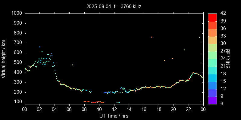Select the blue 12–15 dB colorbar segment
Viewport: 241px width, 120px height.
(x=212, y=85)
